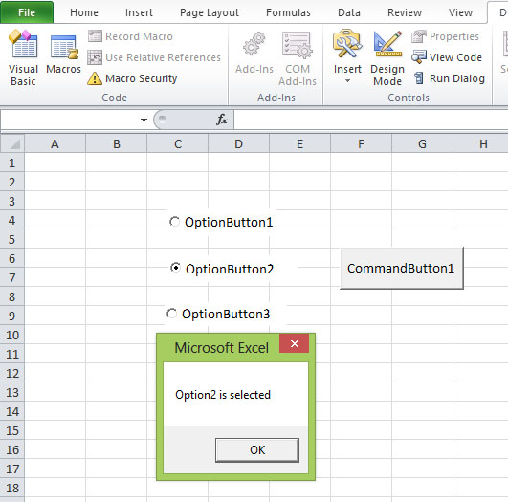Toggle Design Mode
508x502 pixels.
[387, 58]
